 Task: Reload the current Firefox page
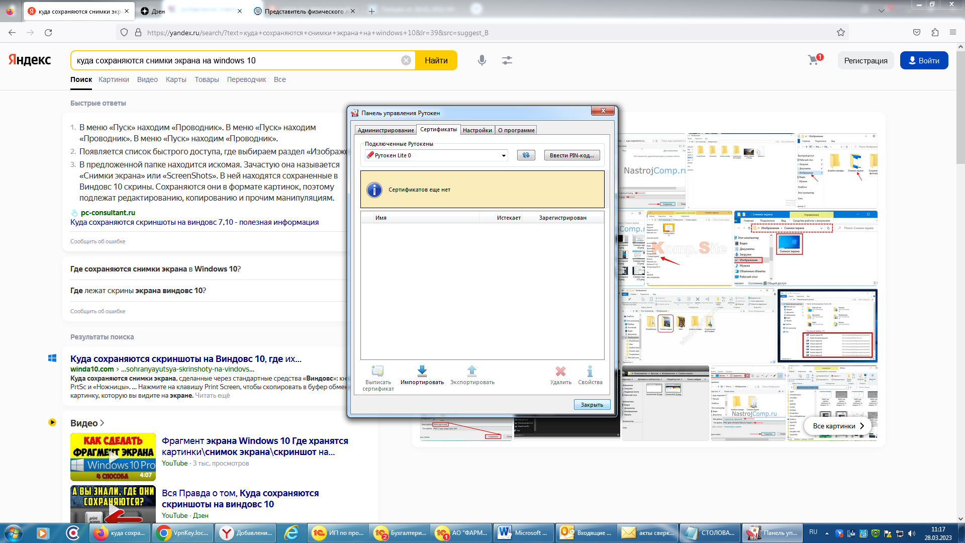(x=48, y=33)
